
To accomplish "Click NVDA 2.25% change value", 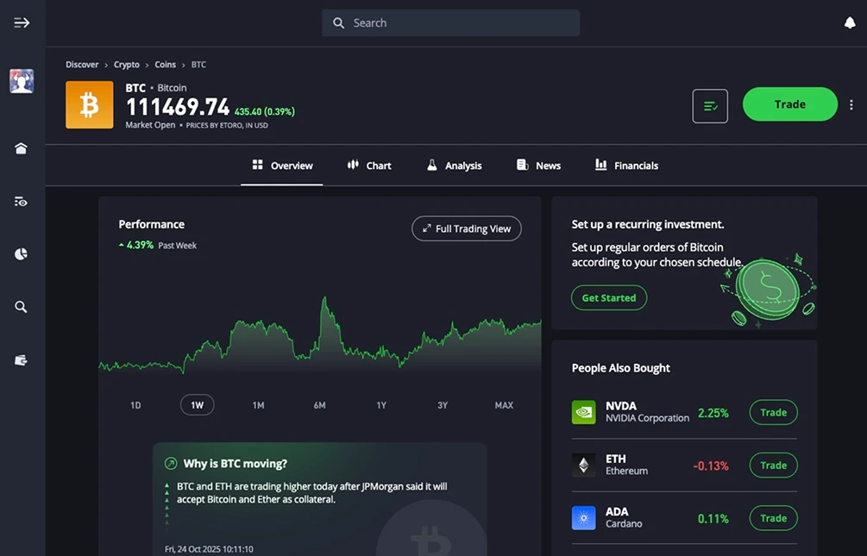I will pos(713,413).
